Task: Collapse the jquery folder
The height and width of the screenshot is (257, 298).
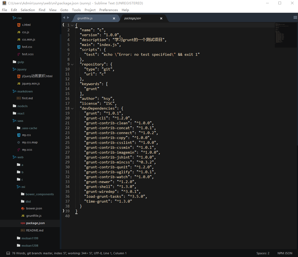Action: pos(14,69)
